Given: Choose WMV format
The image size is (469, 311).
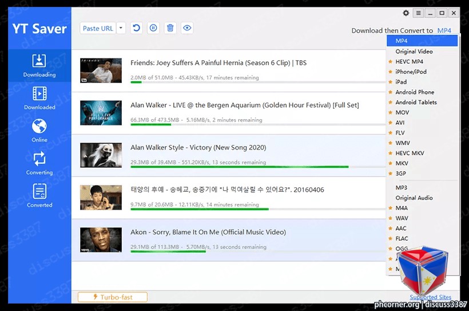Looking at the screenshot, I should click(422, 143).
